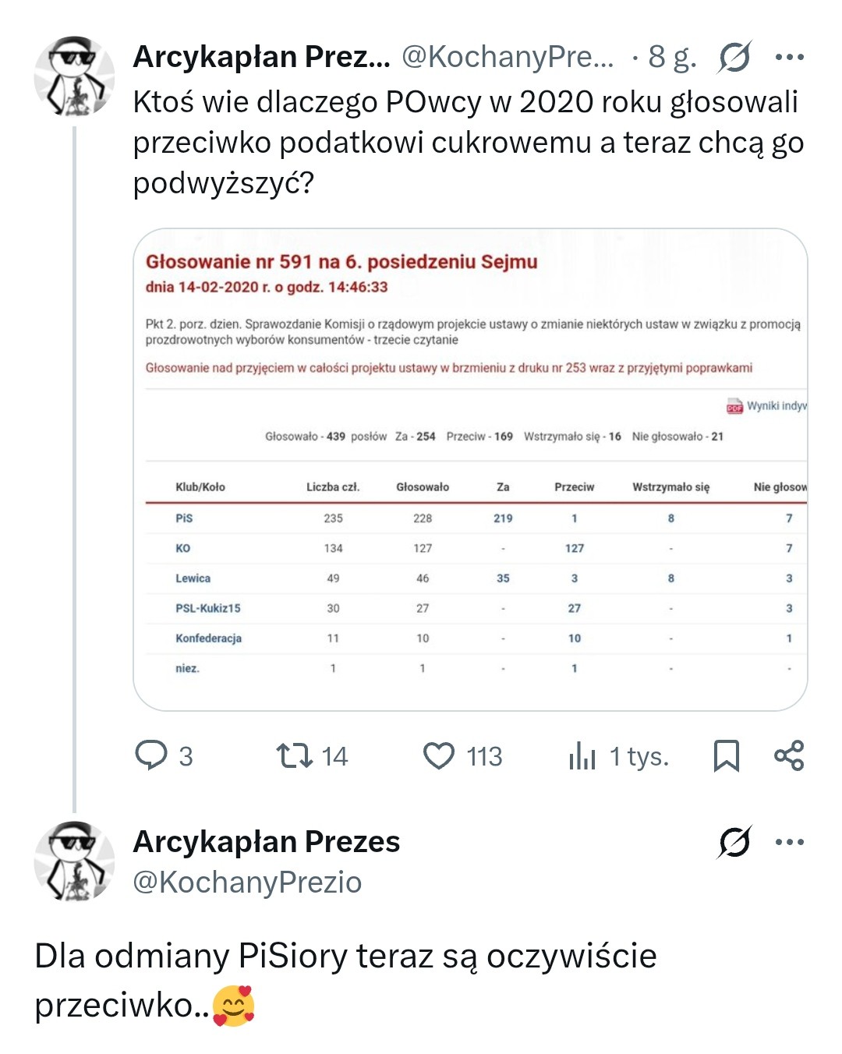Click the 113 likes count
842x1054 pixels.
(484, 756)
